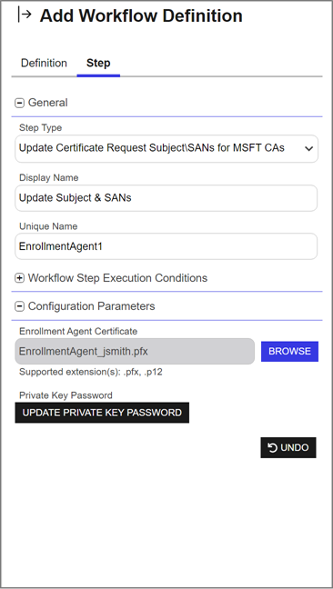Click Update Private Key Password button
Viewport: 333px width, 589px height.
point(102,413)
